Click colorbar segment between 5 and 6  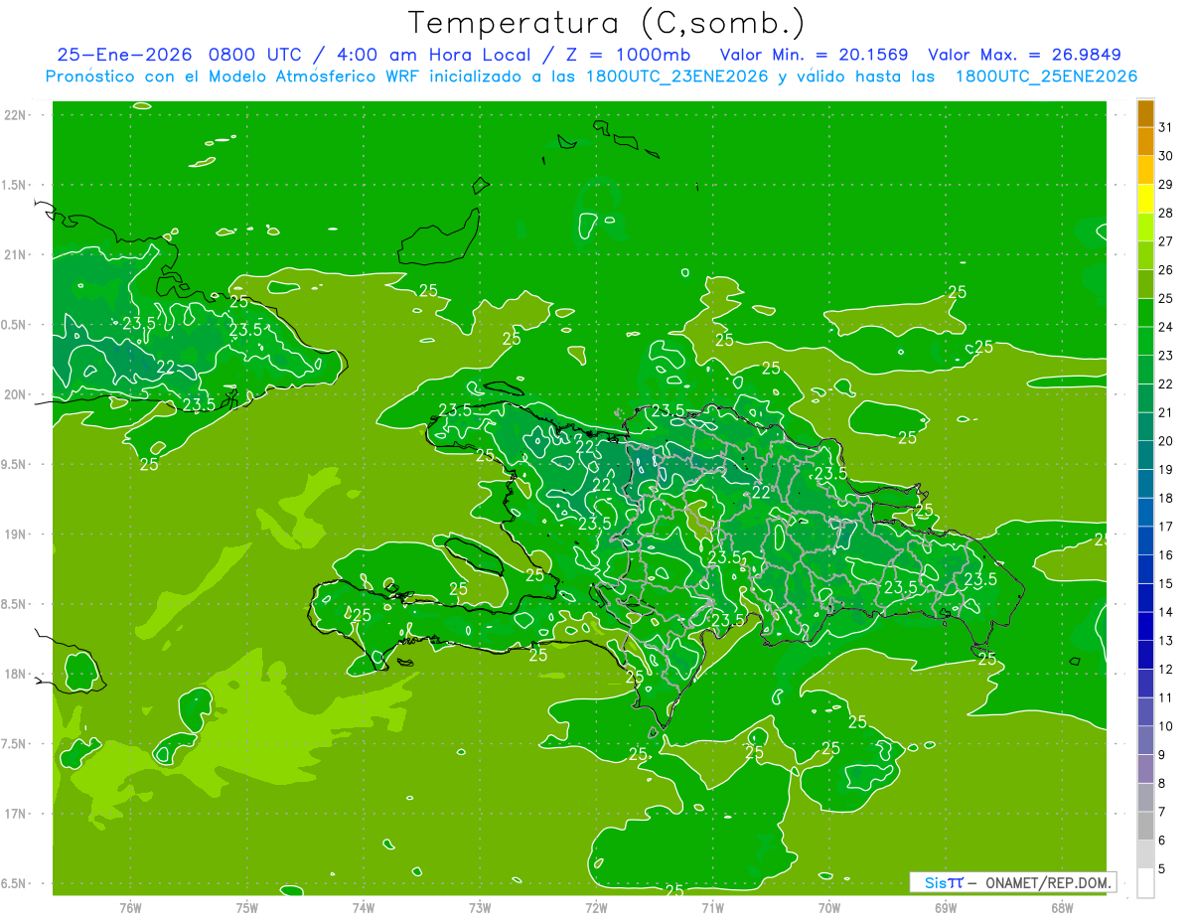pos(1145,854)
